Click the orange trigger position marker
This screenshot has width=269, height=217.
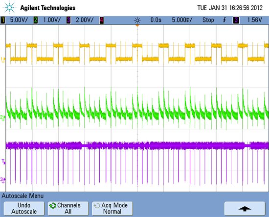137,26
